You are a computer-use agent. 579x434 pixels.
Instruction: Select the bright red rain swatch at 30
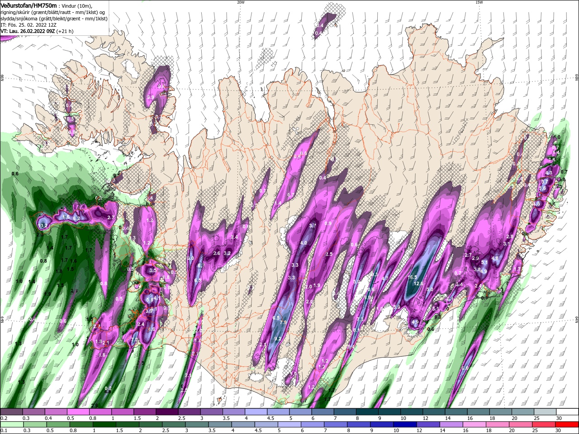(567, 425)
